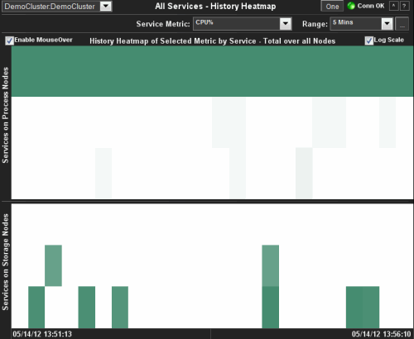The height and width of the screenshot is (339, 414).
Task: Click the Services on Process Nodes label
Action: tap(6, 115)
